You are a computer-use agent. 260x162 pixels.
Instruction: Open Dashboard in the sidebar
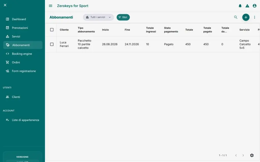pyautogui.click(x=23, y=19)
